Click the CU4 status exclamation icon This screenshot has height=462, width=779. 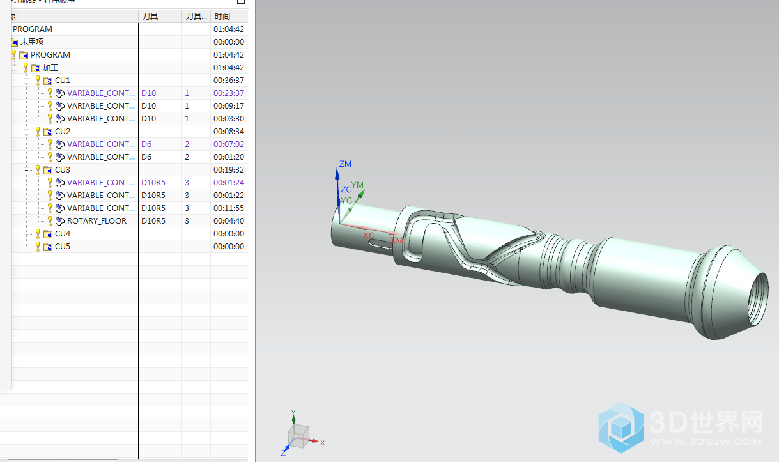click(x=38, y=234)
